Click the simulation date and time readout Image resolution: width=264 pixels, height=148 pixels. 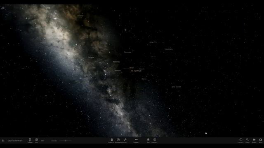tap(15, 141)
